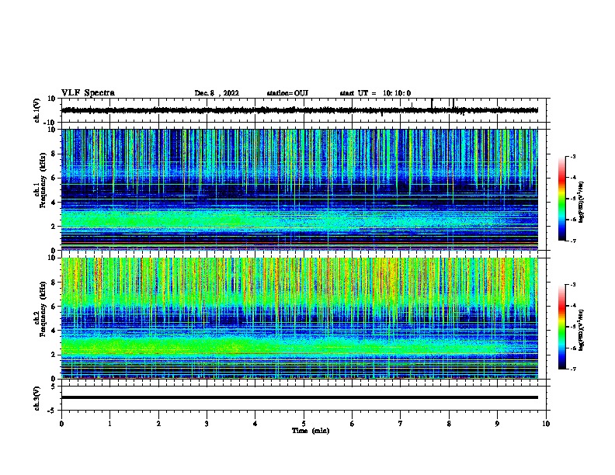Click the "10" kHz tick atop ch.2 spectrogram

click(52, 258)
